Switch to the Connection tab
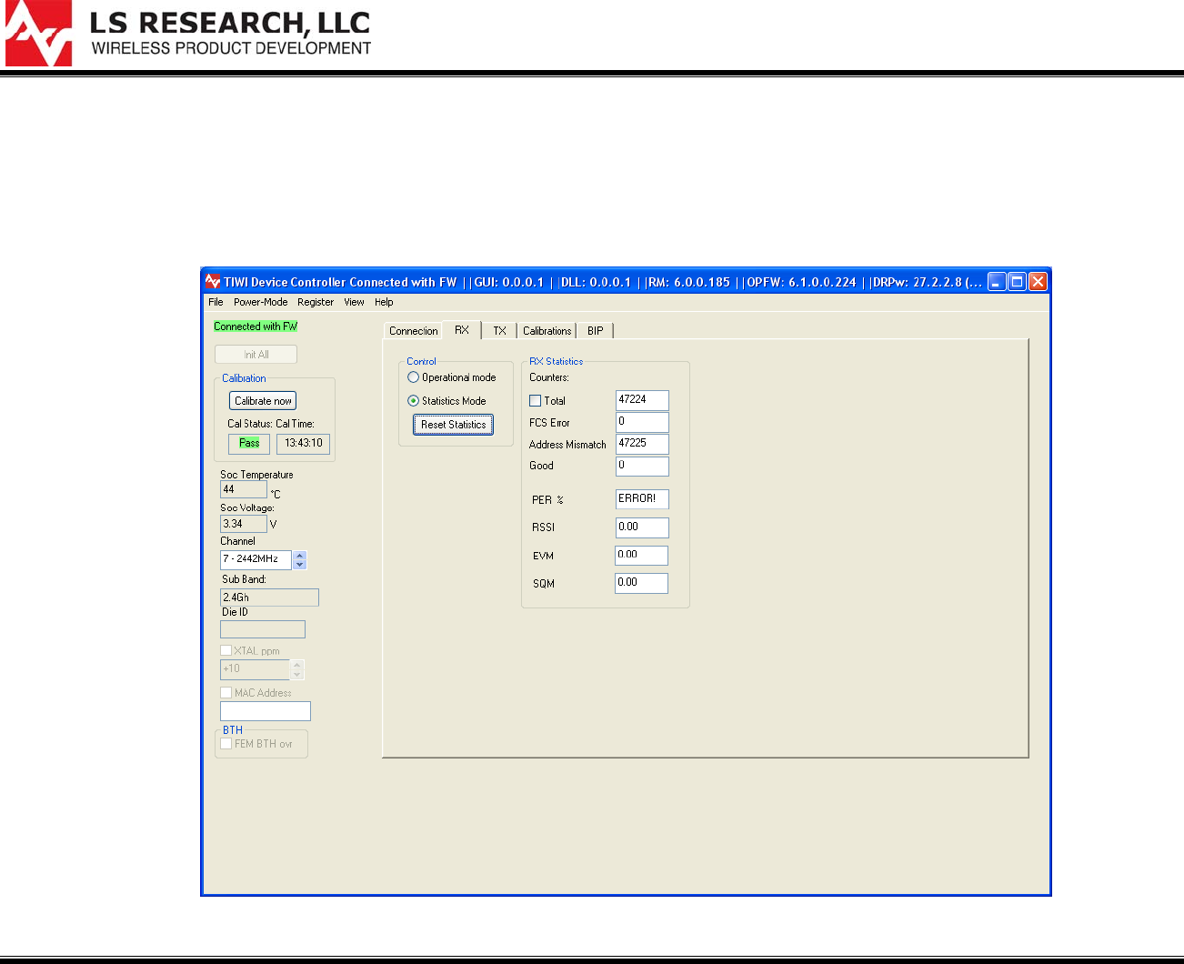Screen dimensions: 1184x964 point(413,331)
